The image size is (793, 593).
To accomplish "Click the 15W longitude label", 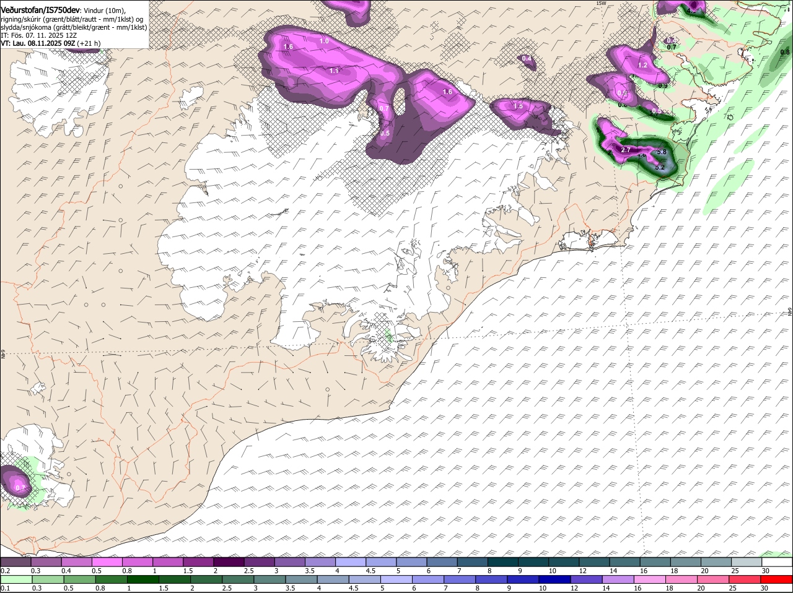I will point(600,3).
